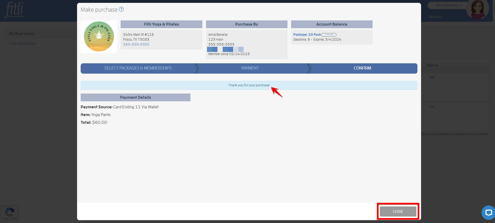This screenshot has height=223, width=495.
Task: Click the 5454 Main St #123 address
Action: point(139,35)
